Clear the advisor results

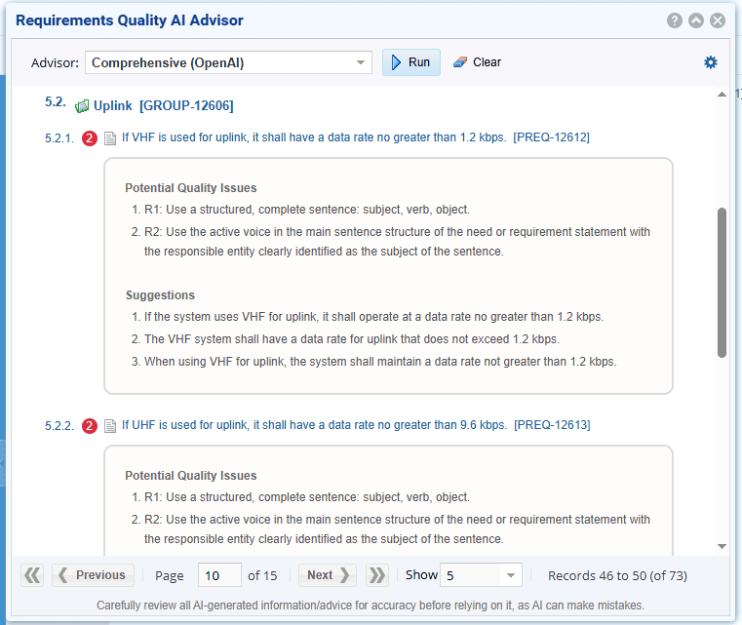pyautogui.click(x=477, y=62)
